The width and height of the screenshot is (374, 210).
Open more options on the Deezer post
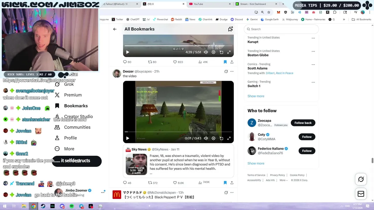coord(232,71)
